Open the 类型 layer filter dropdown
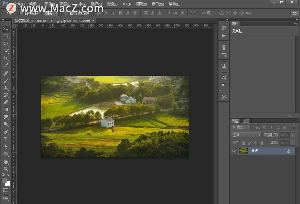 [241, 127]
